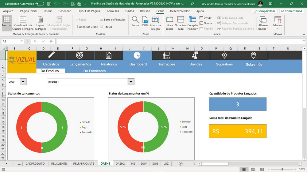Open the Fórmulas ribbon tab
The width and height of the screenshot is (307, 172).
coord(113,11)
